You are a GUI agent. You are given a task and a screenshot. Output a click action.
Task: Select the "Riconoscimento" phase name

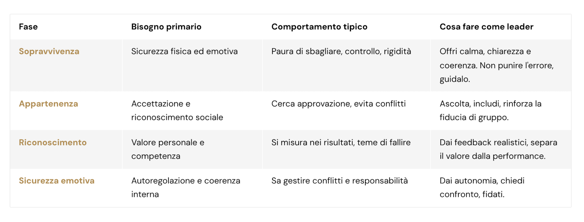[x=53, y=142]
